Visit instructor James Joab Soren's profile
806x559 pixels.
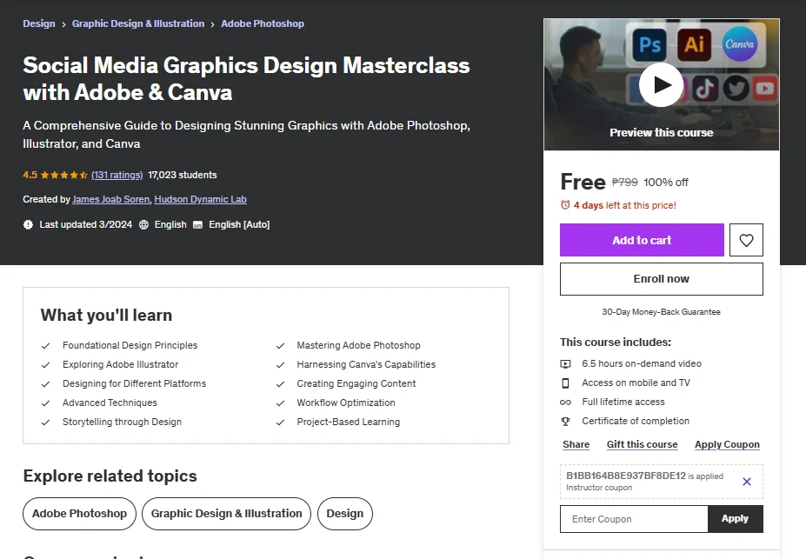click(x=111, y=199)
